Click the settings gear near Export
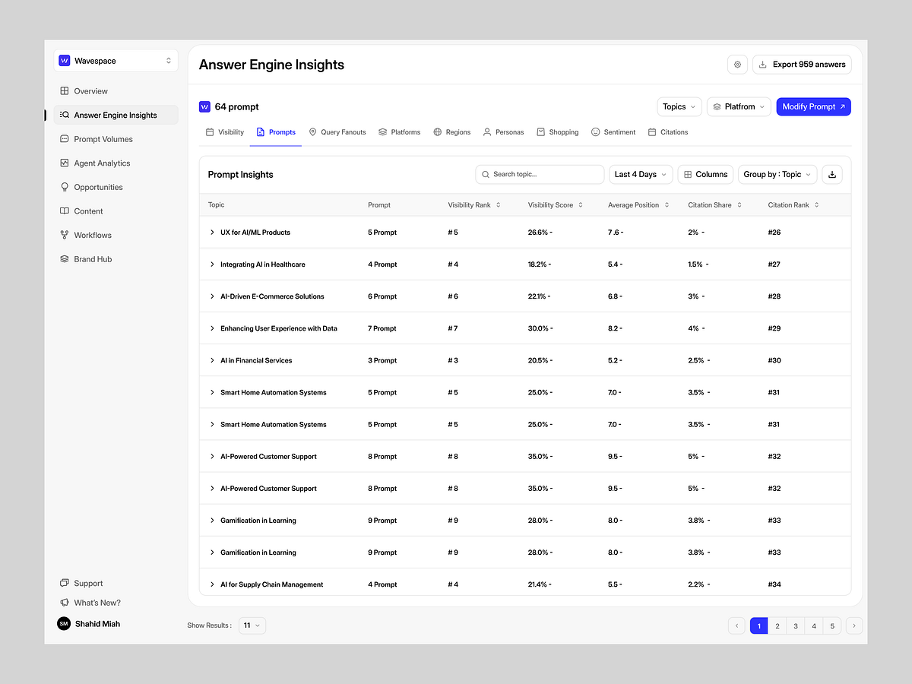 (x=736, y=64)
